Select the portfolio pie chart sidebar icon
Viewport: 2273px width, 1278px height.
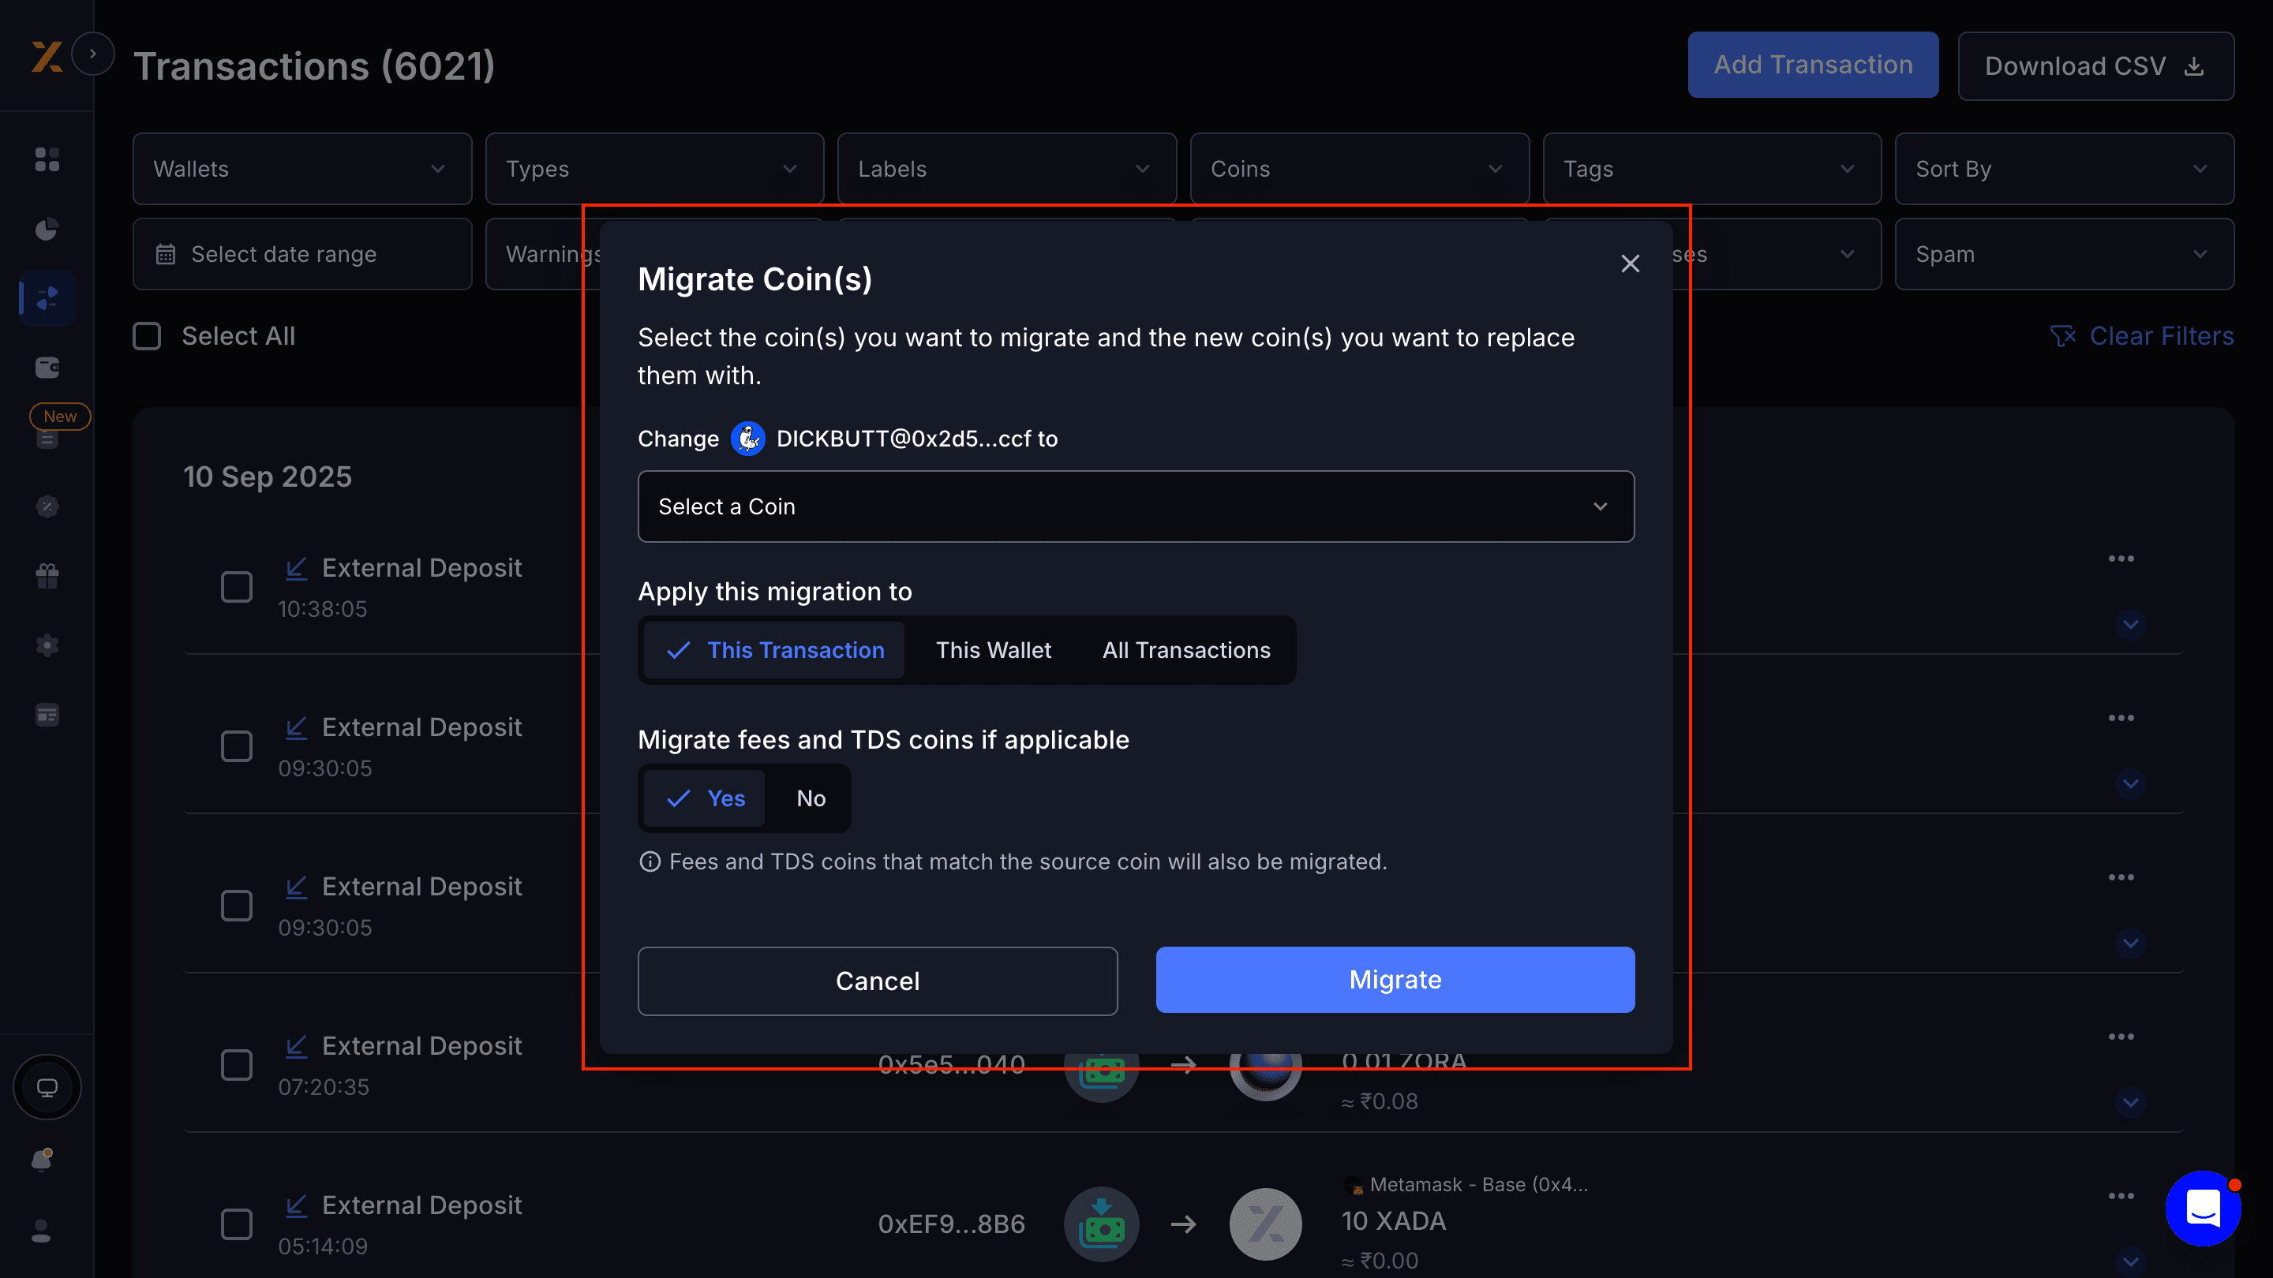click(46, 230)
